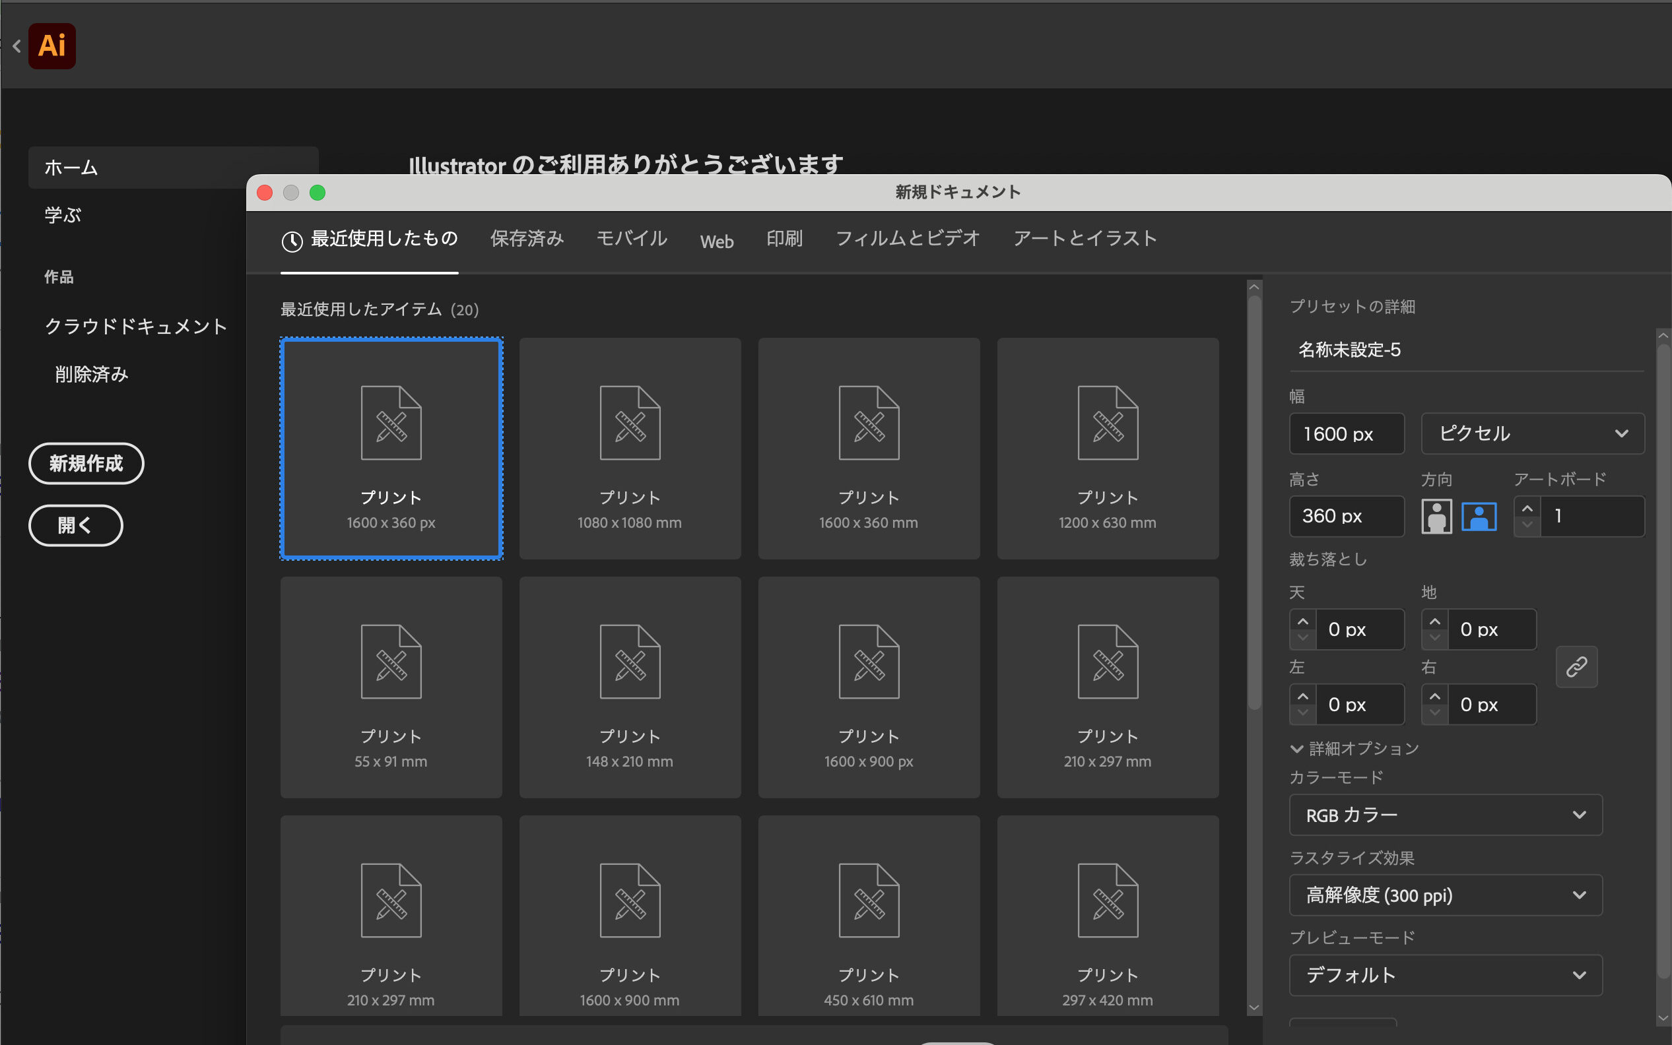Open クラウドドキュメント in sidebar
This screenshot has height=1045, width=1672.
[x=136, y=326]
